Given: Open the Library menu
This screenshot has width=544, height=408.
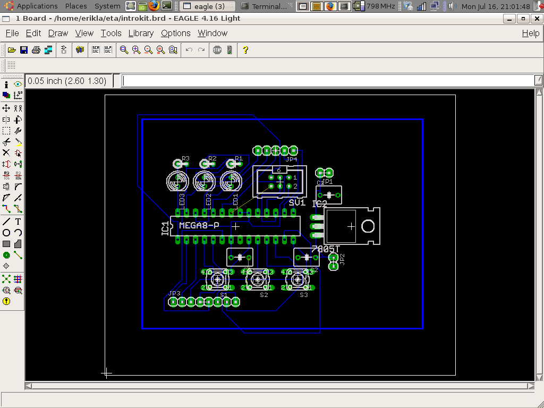Looking at the screenshot, I should point(141,33).
